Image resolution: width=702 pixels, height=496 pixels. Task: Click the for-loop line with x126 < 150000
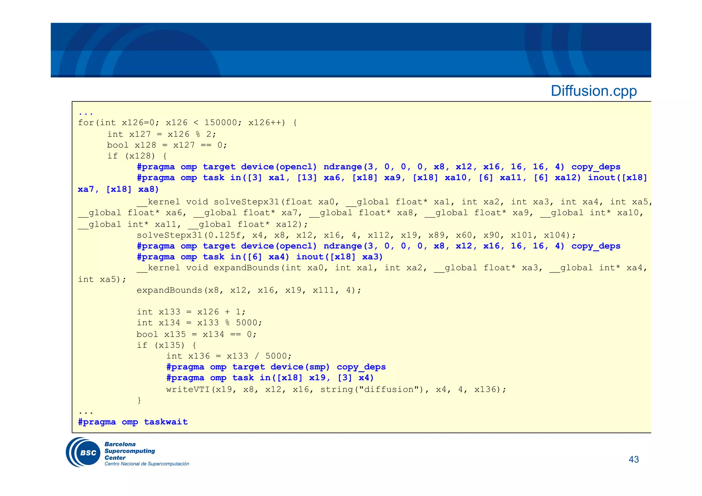pyautogui.click(x=187, y=123)
